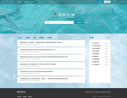Click the user icon on the blue login button

pos(99,2)
